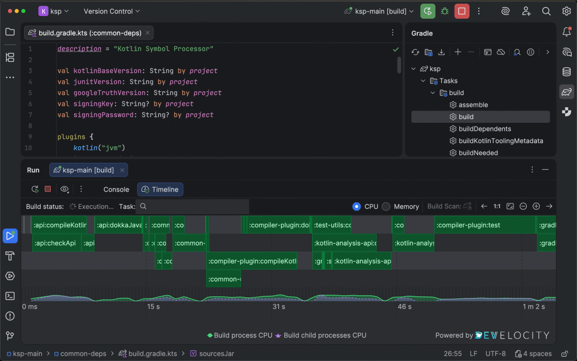Click the Task search input field
Viewport: 577px width, 361px height.
(x=192, y=206)
